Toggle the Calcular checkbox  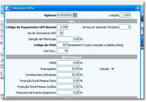[x=113, y=69]
